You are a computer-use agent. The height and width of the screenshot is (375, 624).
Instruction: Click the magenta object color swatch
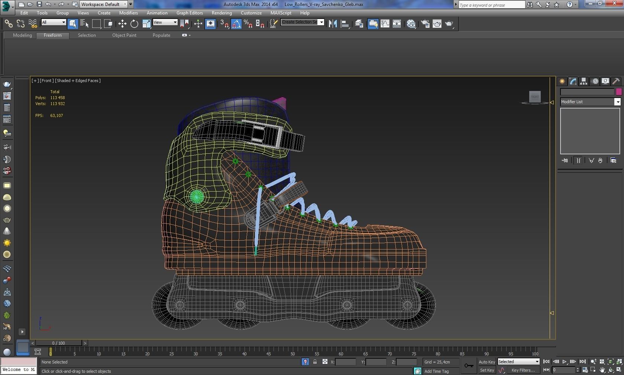click(618, 92)
